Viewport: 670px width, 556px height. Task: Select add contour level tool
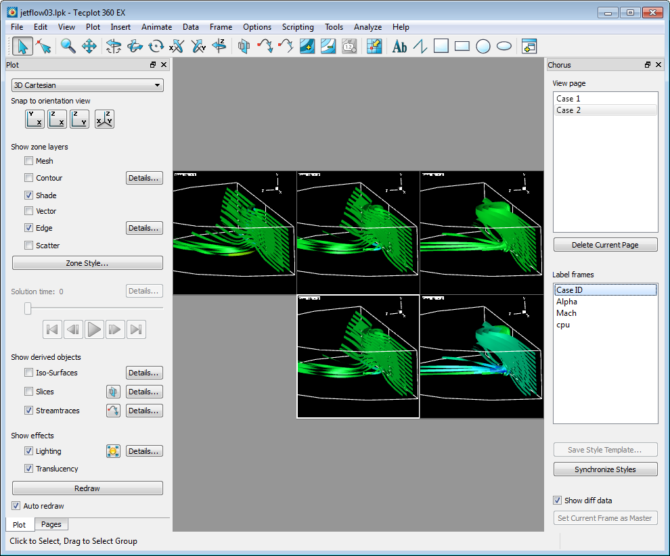tap(307, 46)
